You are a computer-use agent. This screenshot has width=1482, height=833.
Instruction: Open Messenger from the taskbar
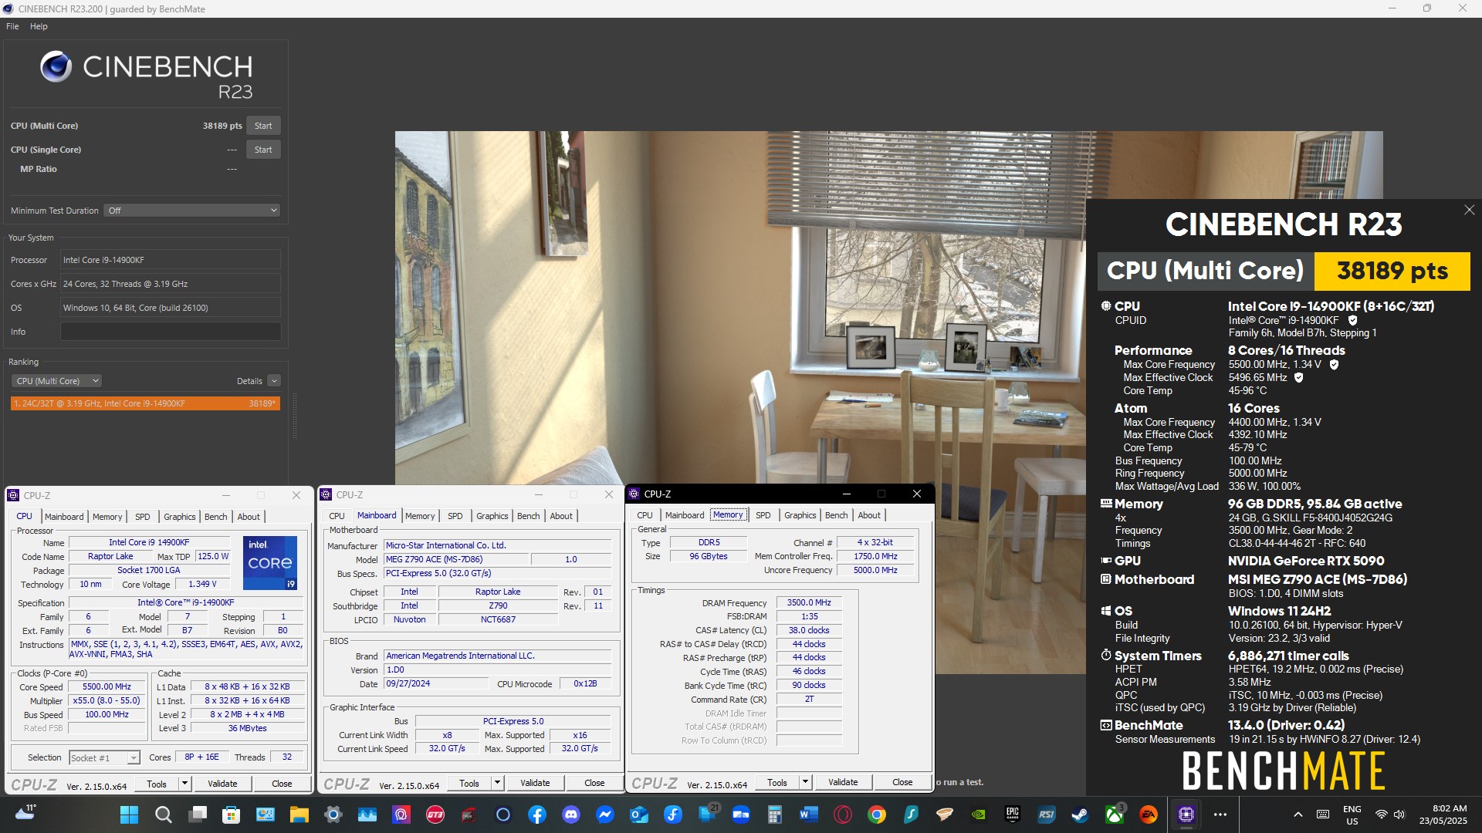[x=605, y=814]
